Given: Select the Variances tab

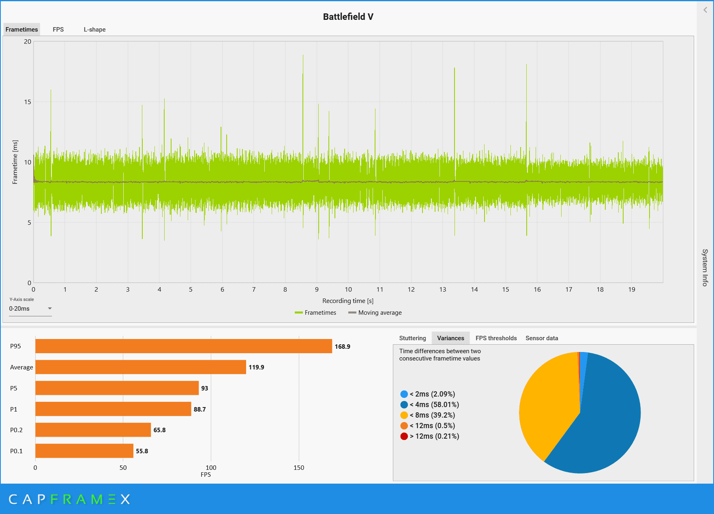Looking at the screenshot, I should pos(450,338).
